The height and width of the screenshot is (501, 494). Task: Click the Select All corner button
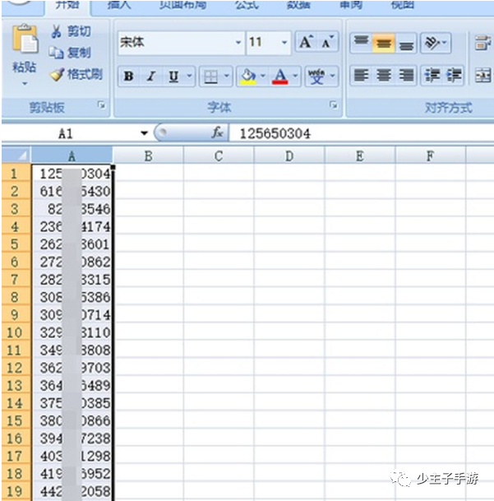pyautogui.click(x=16, y=155)
